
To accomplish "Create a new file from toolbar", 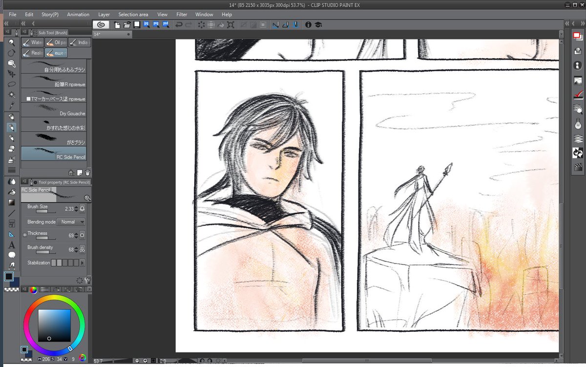I will (118, 24).
